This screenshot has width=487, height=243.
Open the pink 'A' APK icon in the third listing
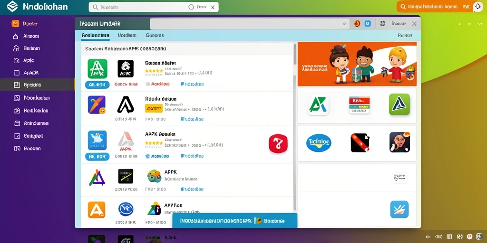click(x=126, y=141)
